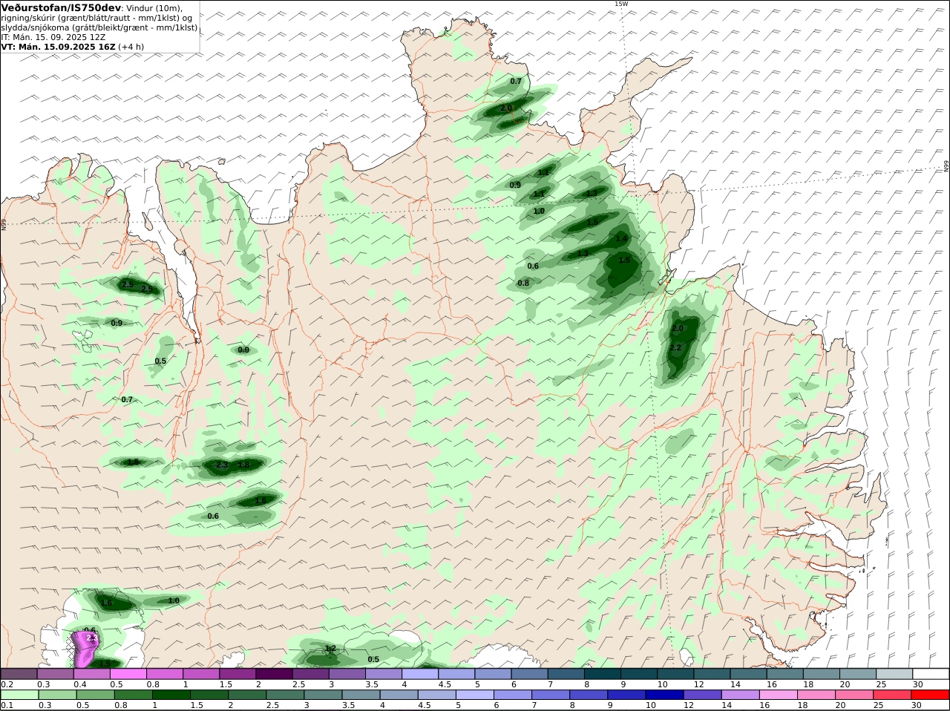Pick the rain legend swatch for 0.8–1

tap(132, 695)
